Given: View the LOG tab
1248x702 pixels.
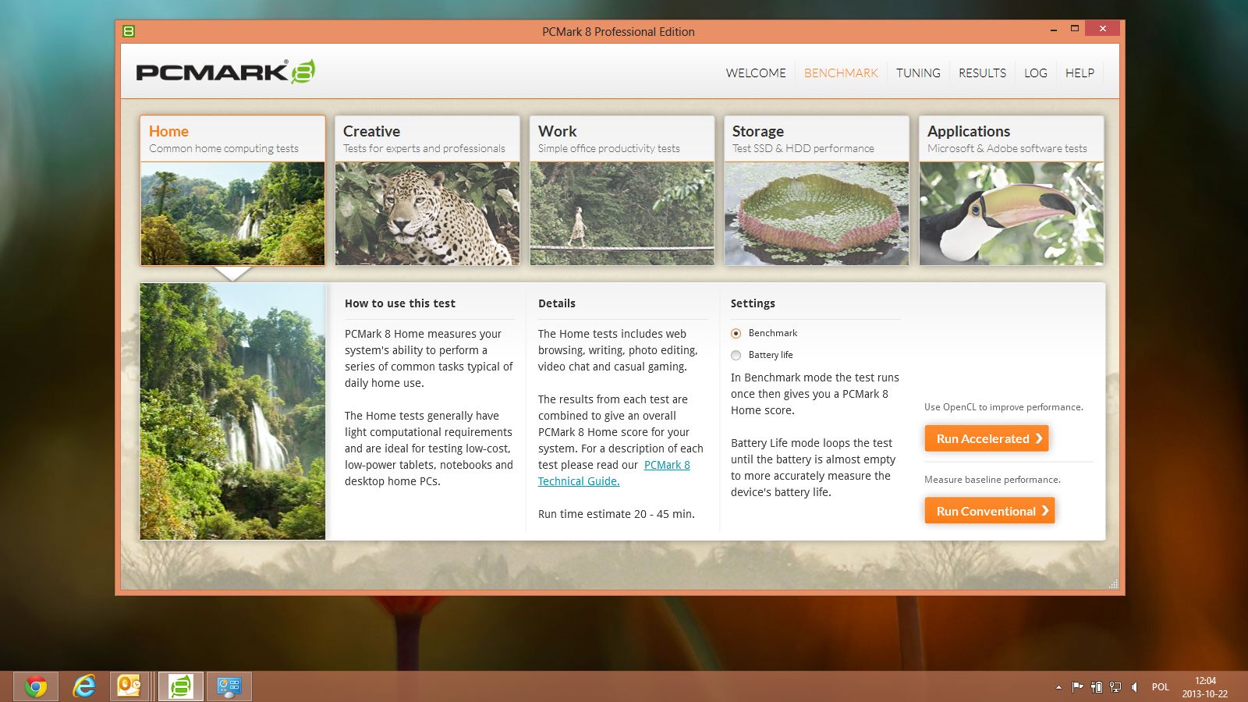Looking at the screenshot, I should click(1036, 73).
